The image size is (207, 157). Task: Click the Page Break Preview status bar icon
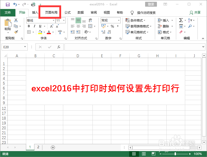(x=153, y=154)
